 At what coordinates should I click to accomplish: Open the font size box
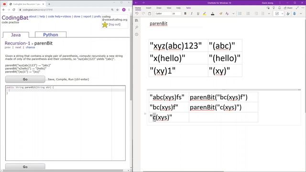tap(176, 14)
